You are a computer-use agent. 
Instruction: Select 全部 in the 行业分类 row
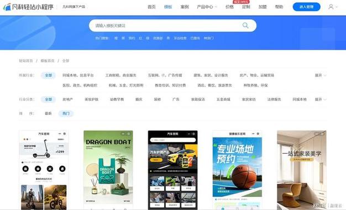(x=48, y=99)
